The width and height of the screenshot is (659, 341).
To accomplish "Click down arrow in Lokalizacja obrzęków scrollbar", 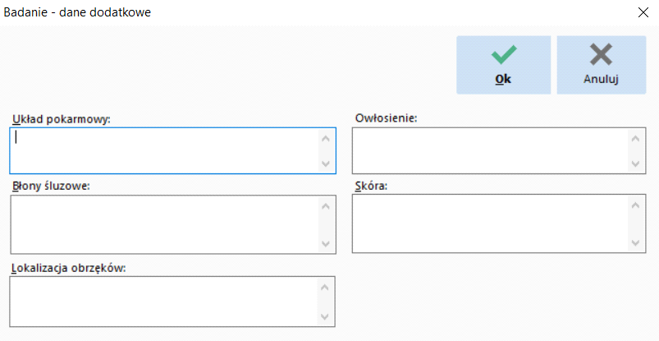I will coord(325,316).
